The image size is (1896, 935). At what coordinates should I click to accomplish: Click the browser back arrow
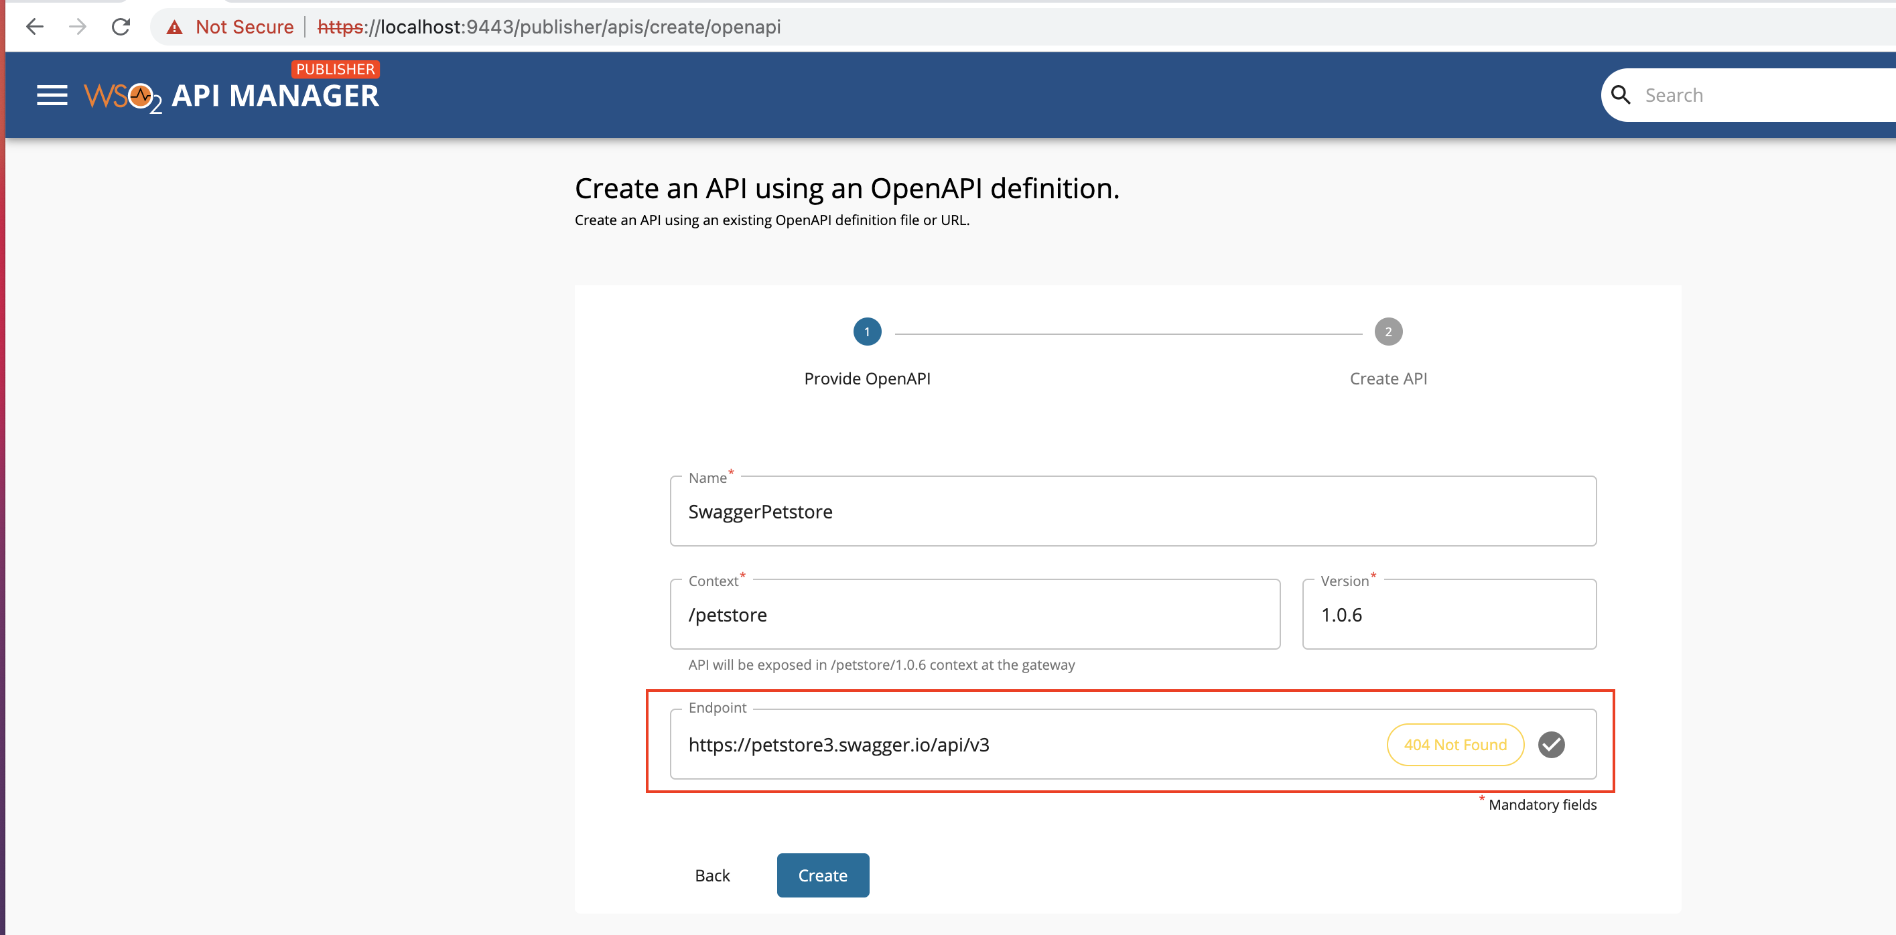click(x=34, y=27)
